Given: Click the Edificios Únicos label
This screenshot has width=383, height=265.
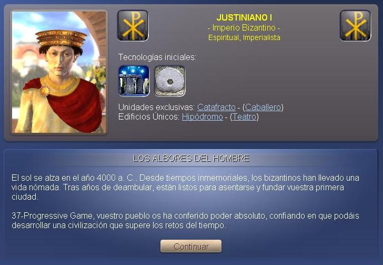Looking at the screenshot, I should pyautogui.click(x=149, y=117).
